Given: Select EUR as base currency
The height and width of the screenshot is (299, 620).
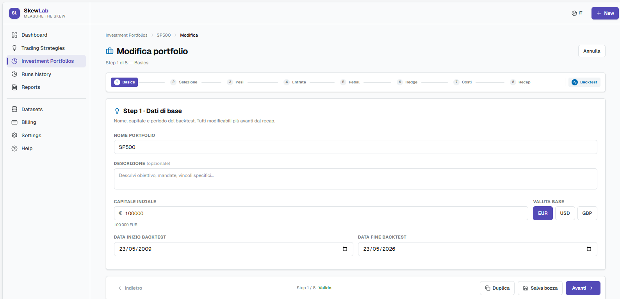Looking at the screenshot, I should 543,213.
